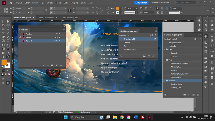
Task: Select the Pen tool
Action: coord(3,37)
